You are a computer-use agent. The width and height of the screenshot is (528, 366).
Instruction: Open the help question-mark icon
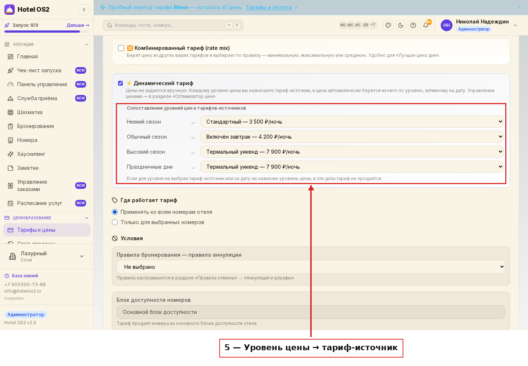[x=413, y=25]
